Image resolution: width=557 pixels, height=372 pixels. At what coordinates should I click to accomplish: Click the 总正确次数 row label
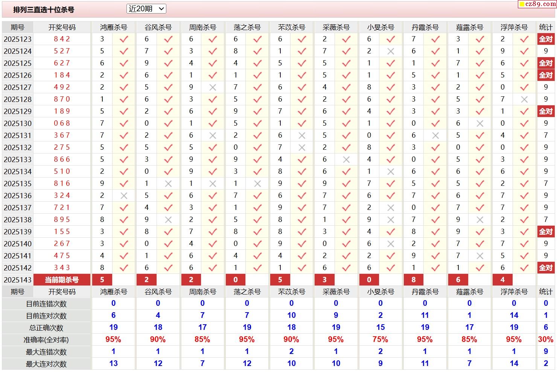(46, 328)
